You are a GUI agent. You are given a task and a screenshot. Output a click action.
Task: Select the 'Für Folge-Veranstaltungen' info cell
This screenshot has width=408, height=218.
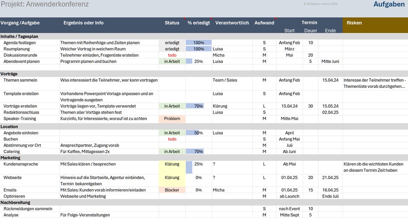click(109, 215)
